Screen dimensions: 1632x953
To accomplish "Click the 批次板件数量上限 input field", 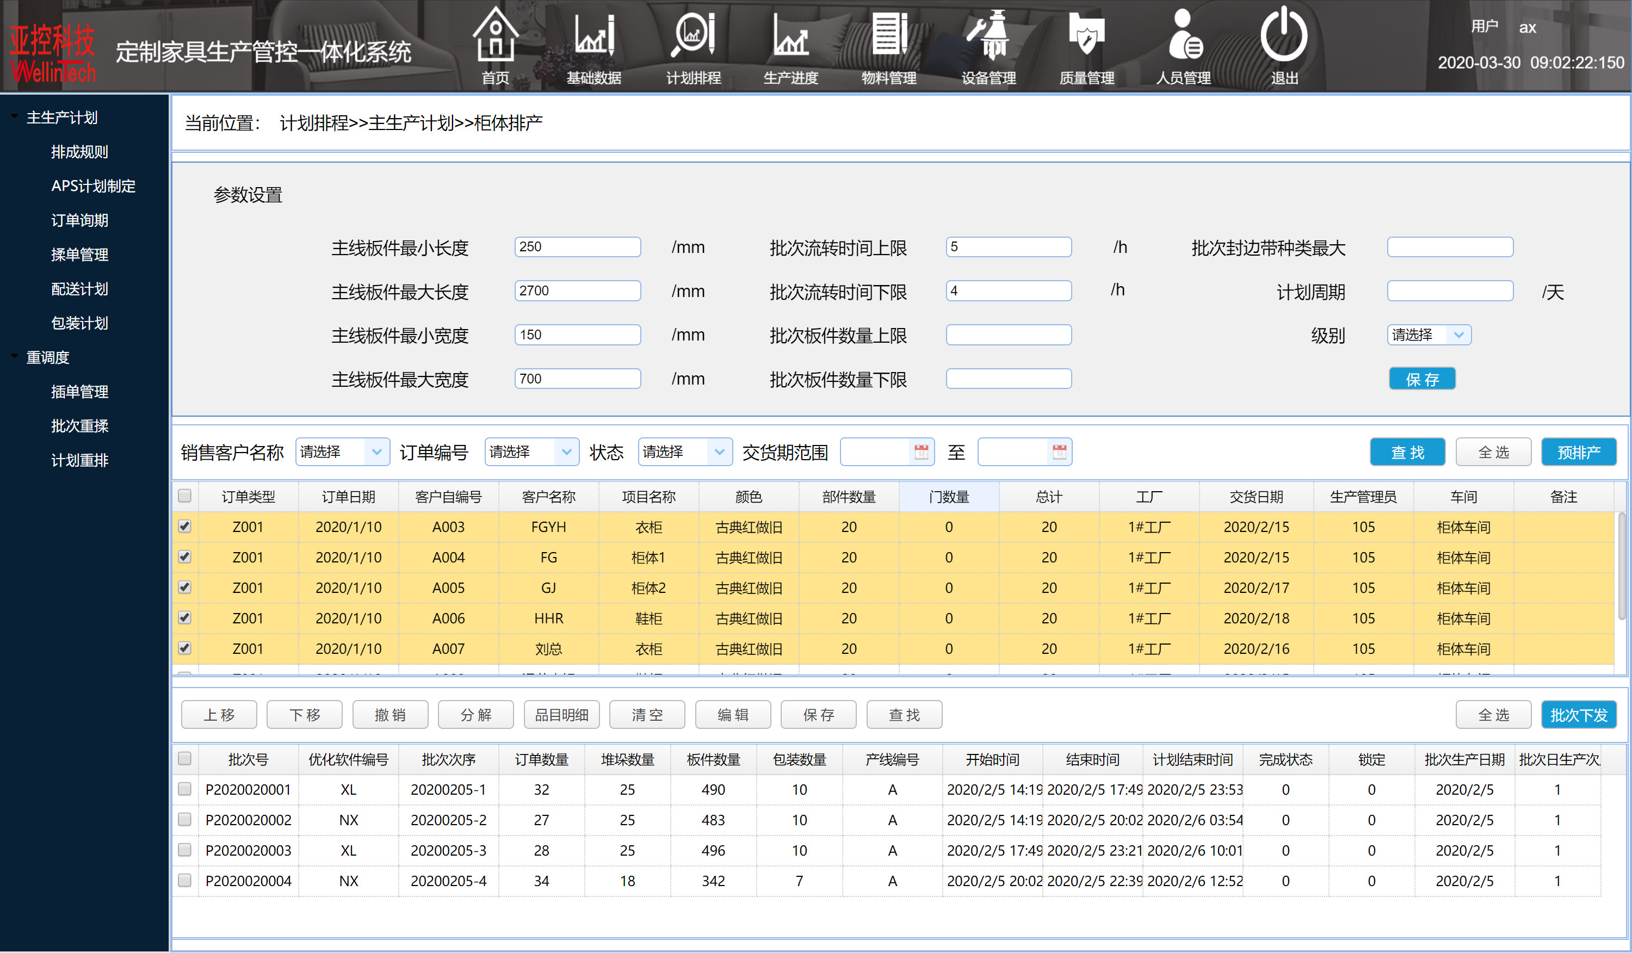I will point(1009,335).
